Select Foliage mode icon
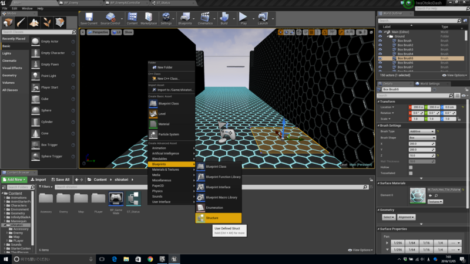 [x=47, y=22]
